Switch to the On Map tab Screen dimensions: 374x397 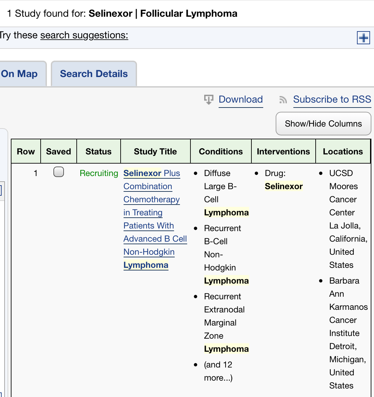point(20,74)
